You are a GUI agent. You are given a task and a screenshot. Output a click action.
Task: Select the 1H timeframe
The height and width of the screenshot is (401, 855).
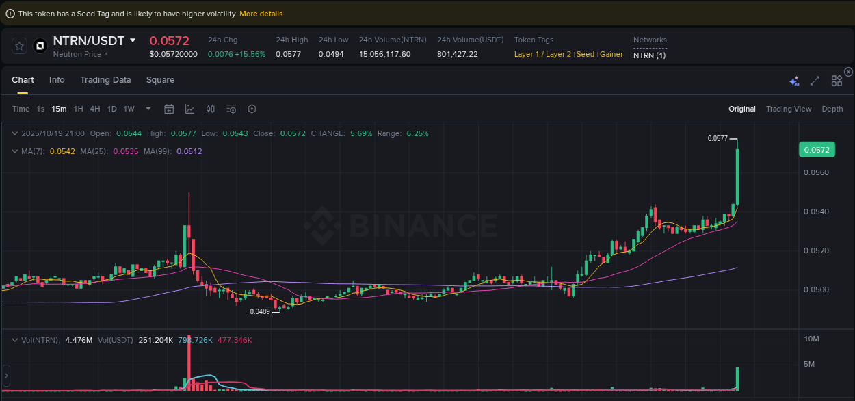coord(78,109)
